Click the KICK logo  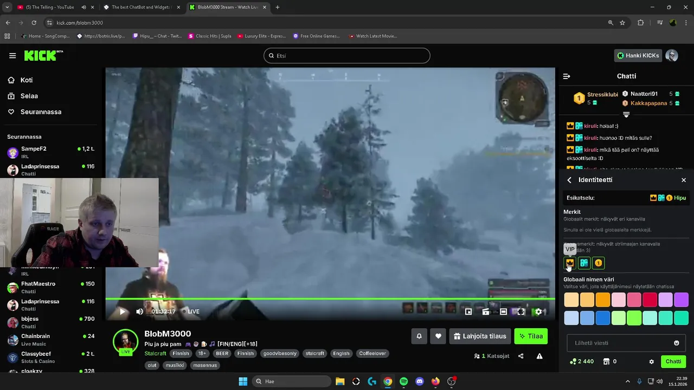coord(43,55)
